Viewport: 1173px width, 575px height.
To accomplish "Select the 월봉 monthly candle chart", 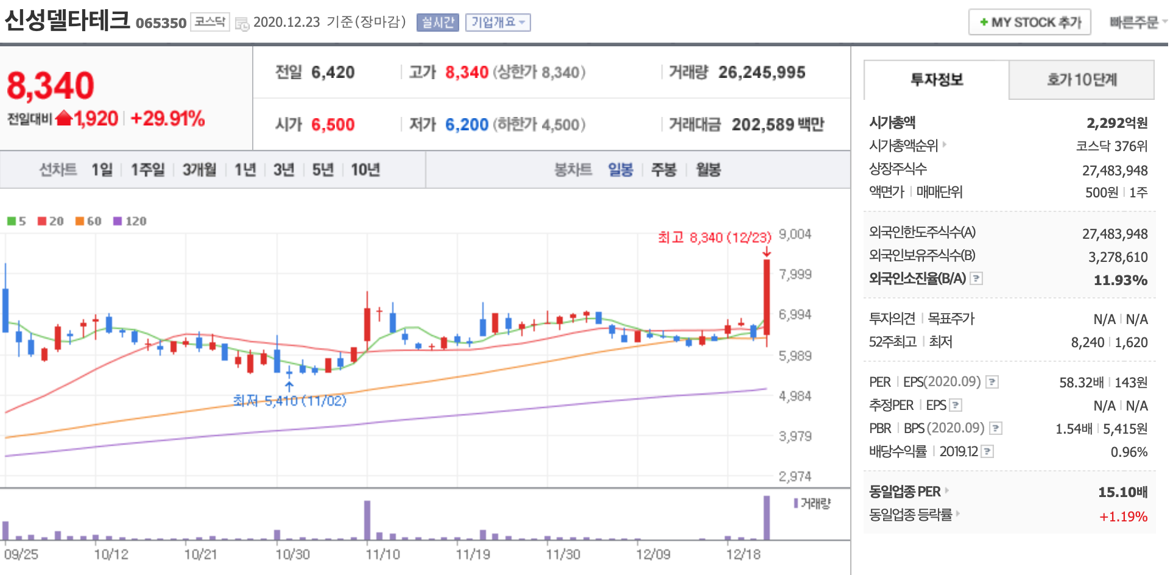I will coord(708,169).
